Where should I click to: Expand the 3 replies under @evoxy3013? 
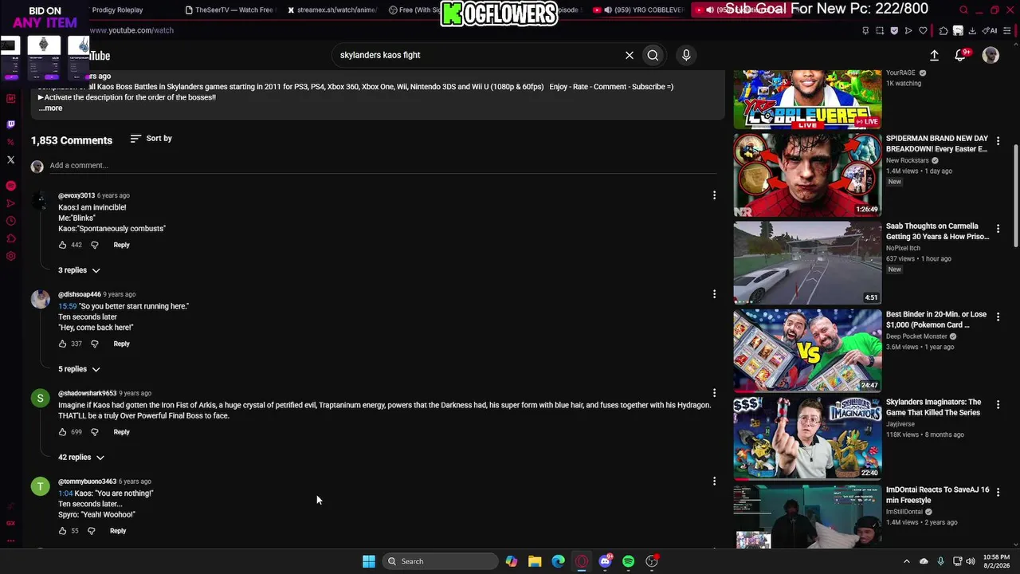coord(79,270)
